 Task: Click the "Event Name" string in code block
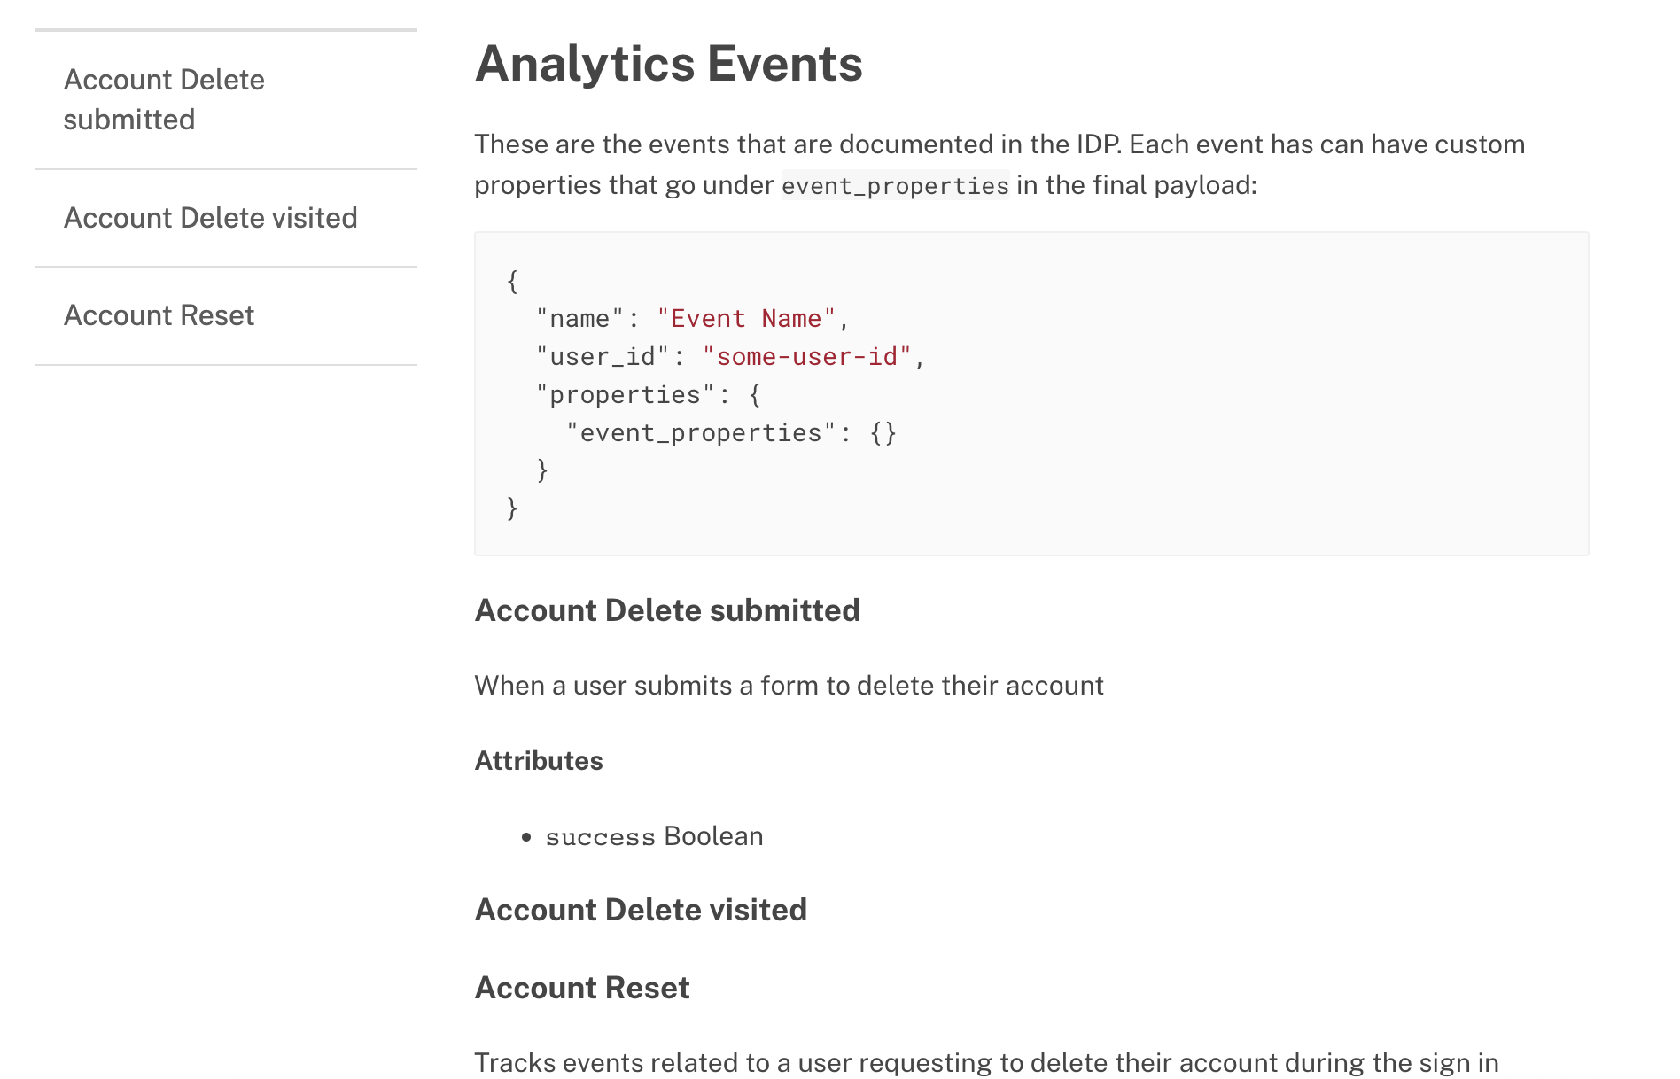pyautogui.click(x=745, y=319)
